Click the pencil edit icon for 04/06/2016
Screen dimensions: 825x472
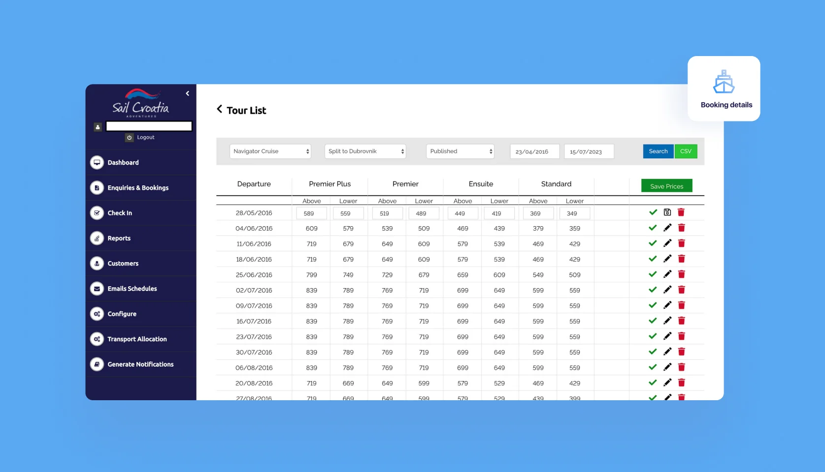(x=667, y=228)
